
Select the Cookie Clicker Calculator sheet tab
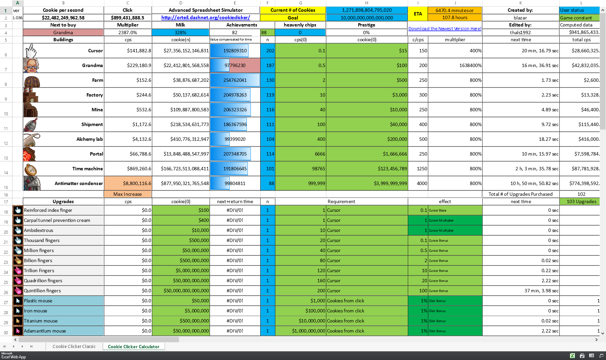[x=133, y=347]
